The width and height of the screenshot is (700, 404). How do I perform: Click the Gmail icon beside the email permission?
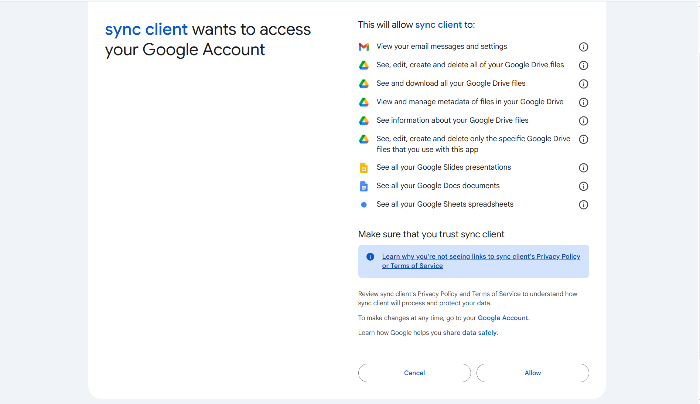click(x=364, y=47)
